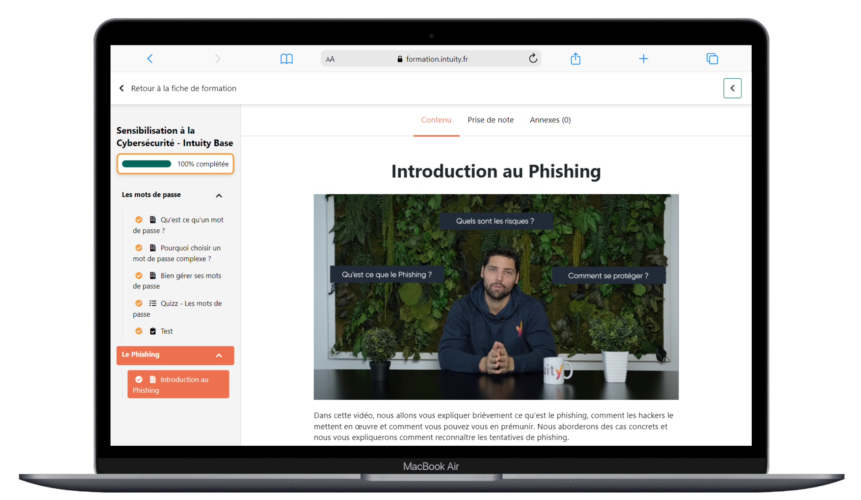The height and width of the screenshot is (500, 861).
Task: Open the Annexes (0) tab
Action: coord(550,120)
